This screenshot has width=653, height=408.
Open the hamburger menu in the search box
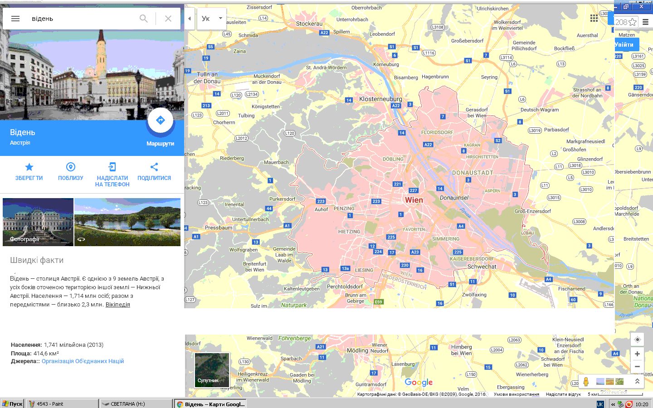click(x=15, y=19)
